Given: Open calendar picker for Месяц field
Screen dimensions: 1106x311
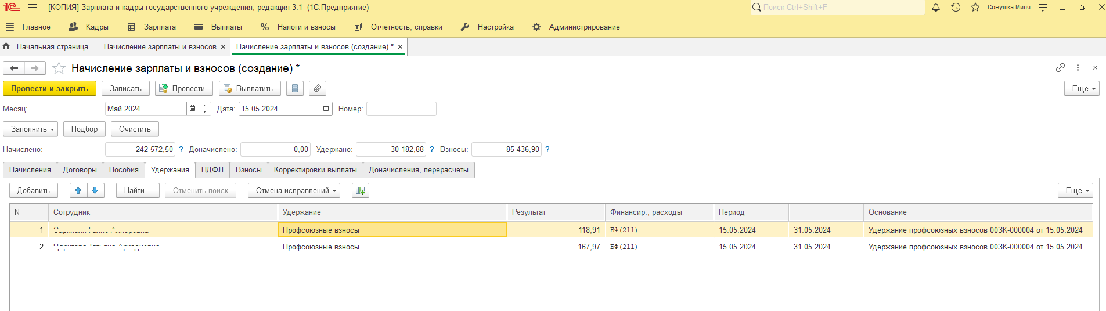Looking at the screenshot, I should pyautogui.click(x=192, y=109).
